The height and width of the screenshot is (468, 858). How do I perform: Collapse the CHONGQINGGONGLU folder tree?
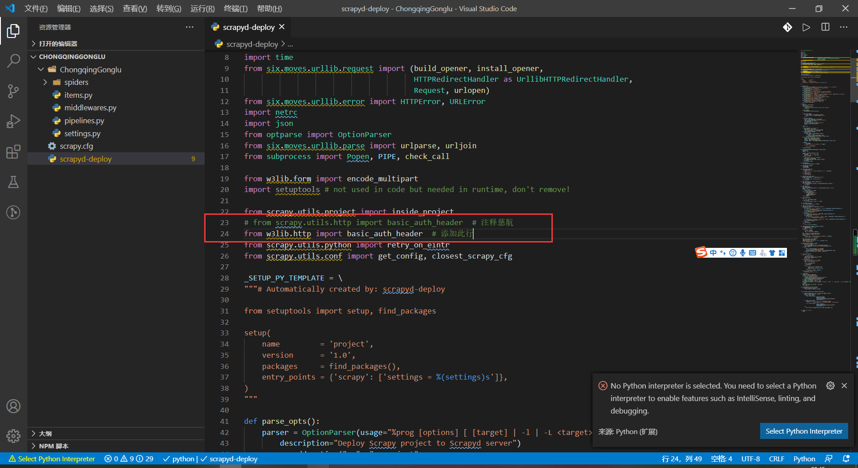tap(34, 56)
